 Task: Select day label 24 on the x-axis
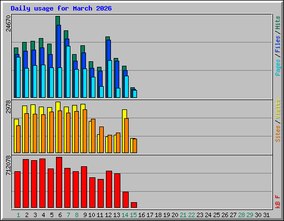coord(208,215)
